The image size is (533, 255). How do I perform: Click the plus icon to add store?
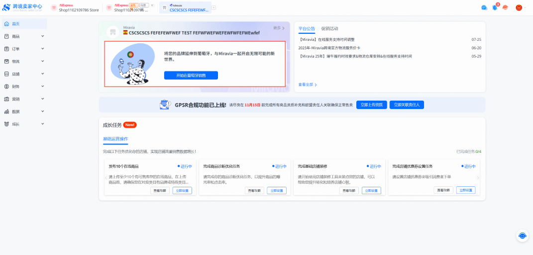[214, 7]
